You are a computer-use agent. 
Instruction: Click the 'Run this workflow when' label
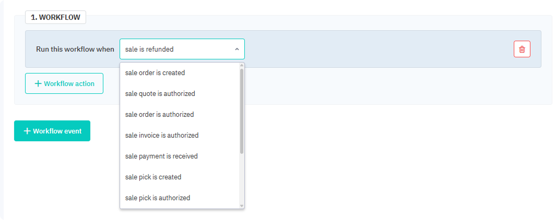pyautogui.click(x=75, y=49)
